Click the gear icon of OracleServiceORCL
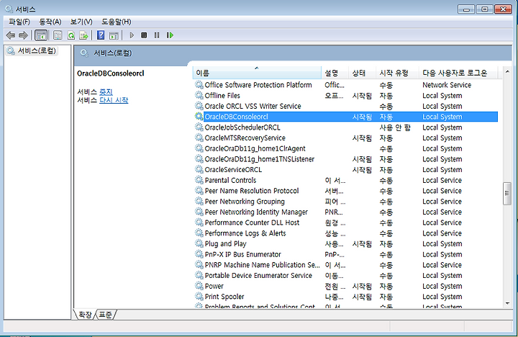Image resolution: width=518 pixels, height=337 pixels. coord(199,169)
